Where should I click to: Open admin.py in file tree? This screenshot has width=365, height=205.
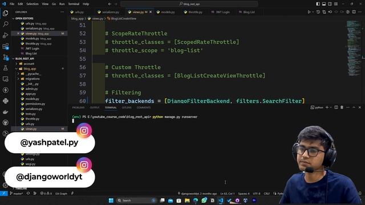31,89
